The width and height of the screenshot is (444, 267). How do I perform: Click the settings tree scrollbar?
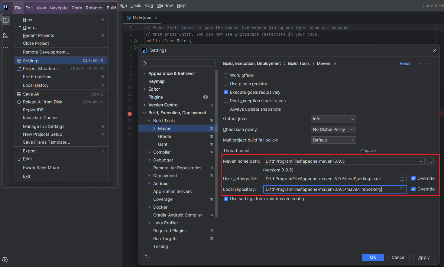(216, 143)
